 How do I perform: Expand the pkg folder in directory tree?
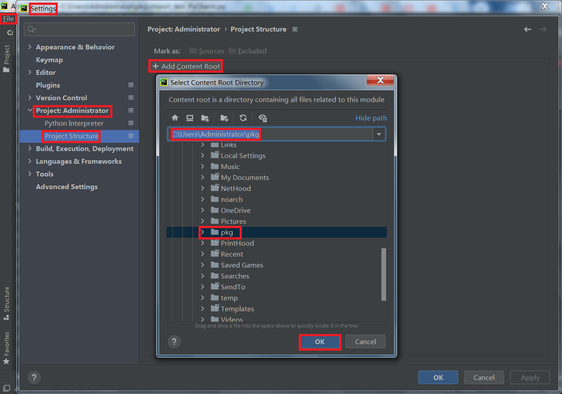(202, 232)
